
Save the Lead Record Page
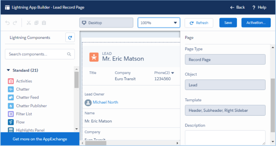[228, 23]
